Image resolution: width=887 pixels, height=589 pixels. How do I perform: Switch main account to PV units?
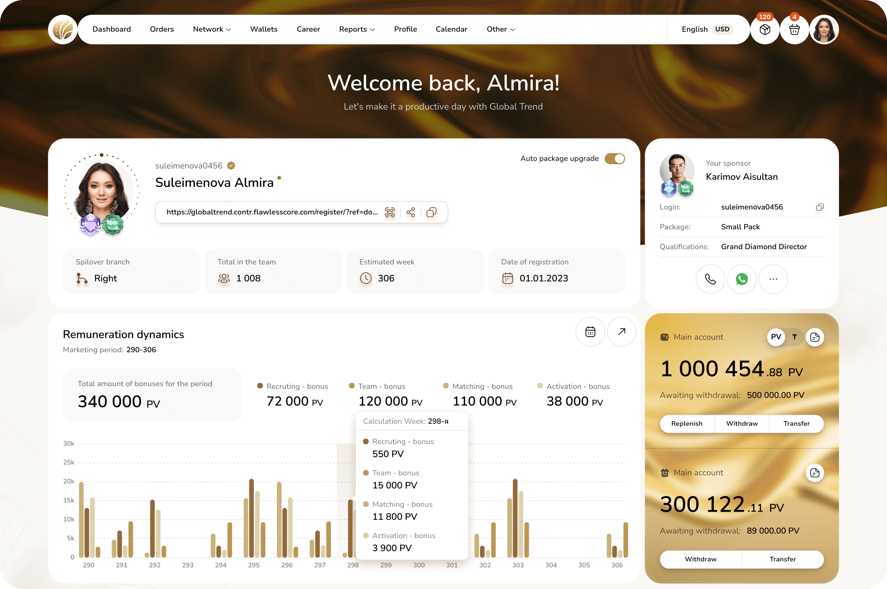776,337
